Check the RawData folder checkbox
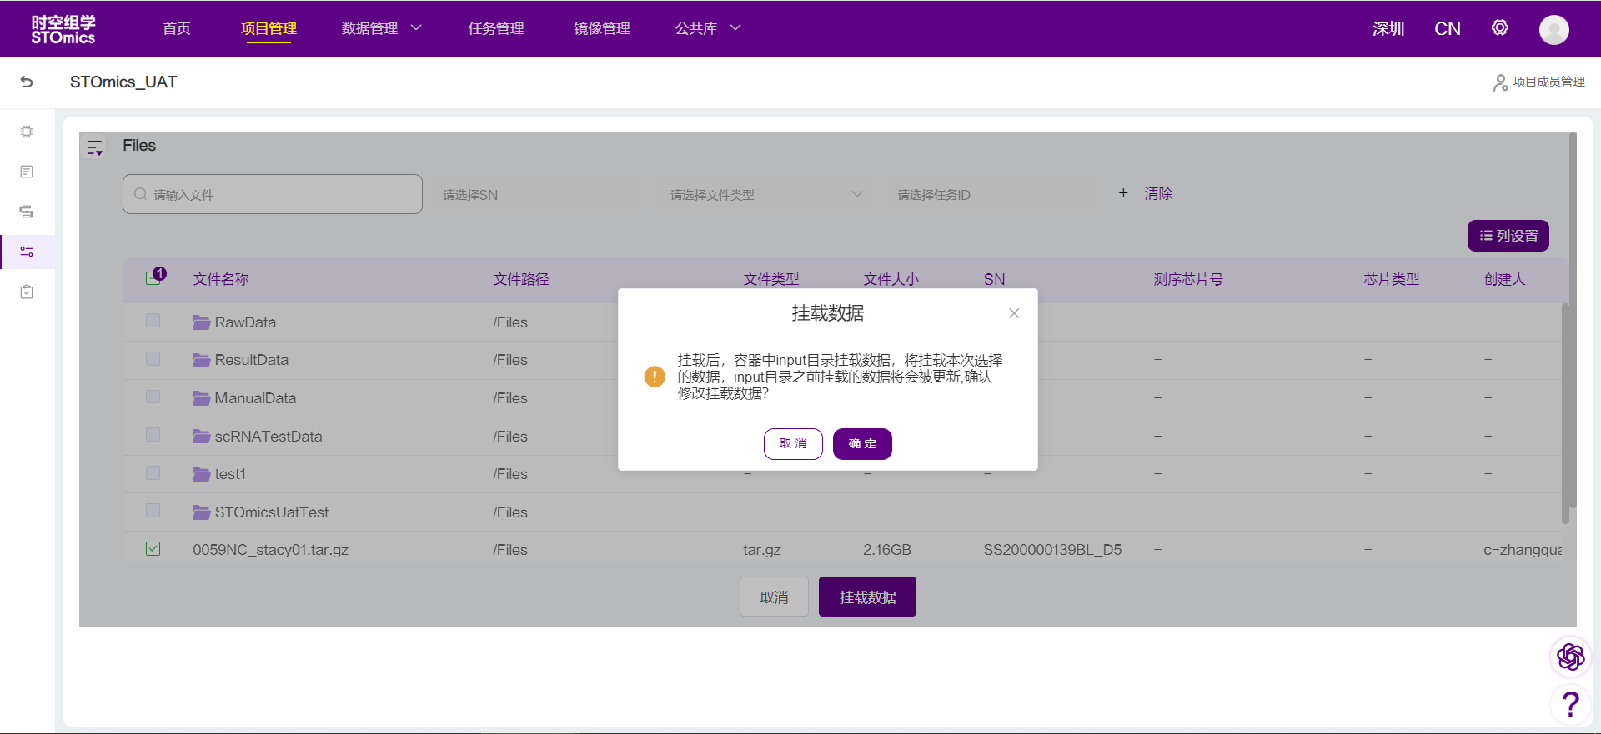The image size is (1601, 734). [x=153, y=321]
